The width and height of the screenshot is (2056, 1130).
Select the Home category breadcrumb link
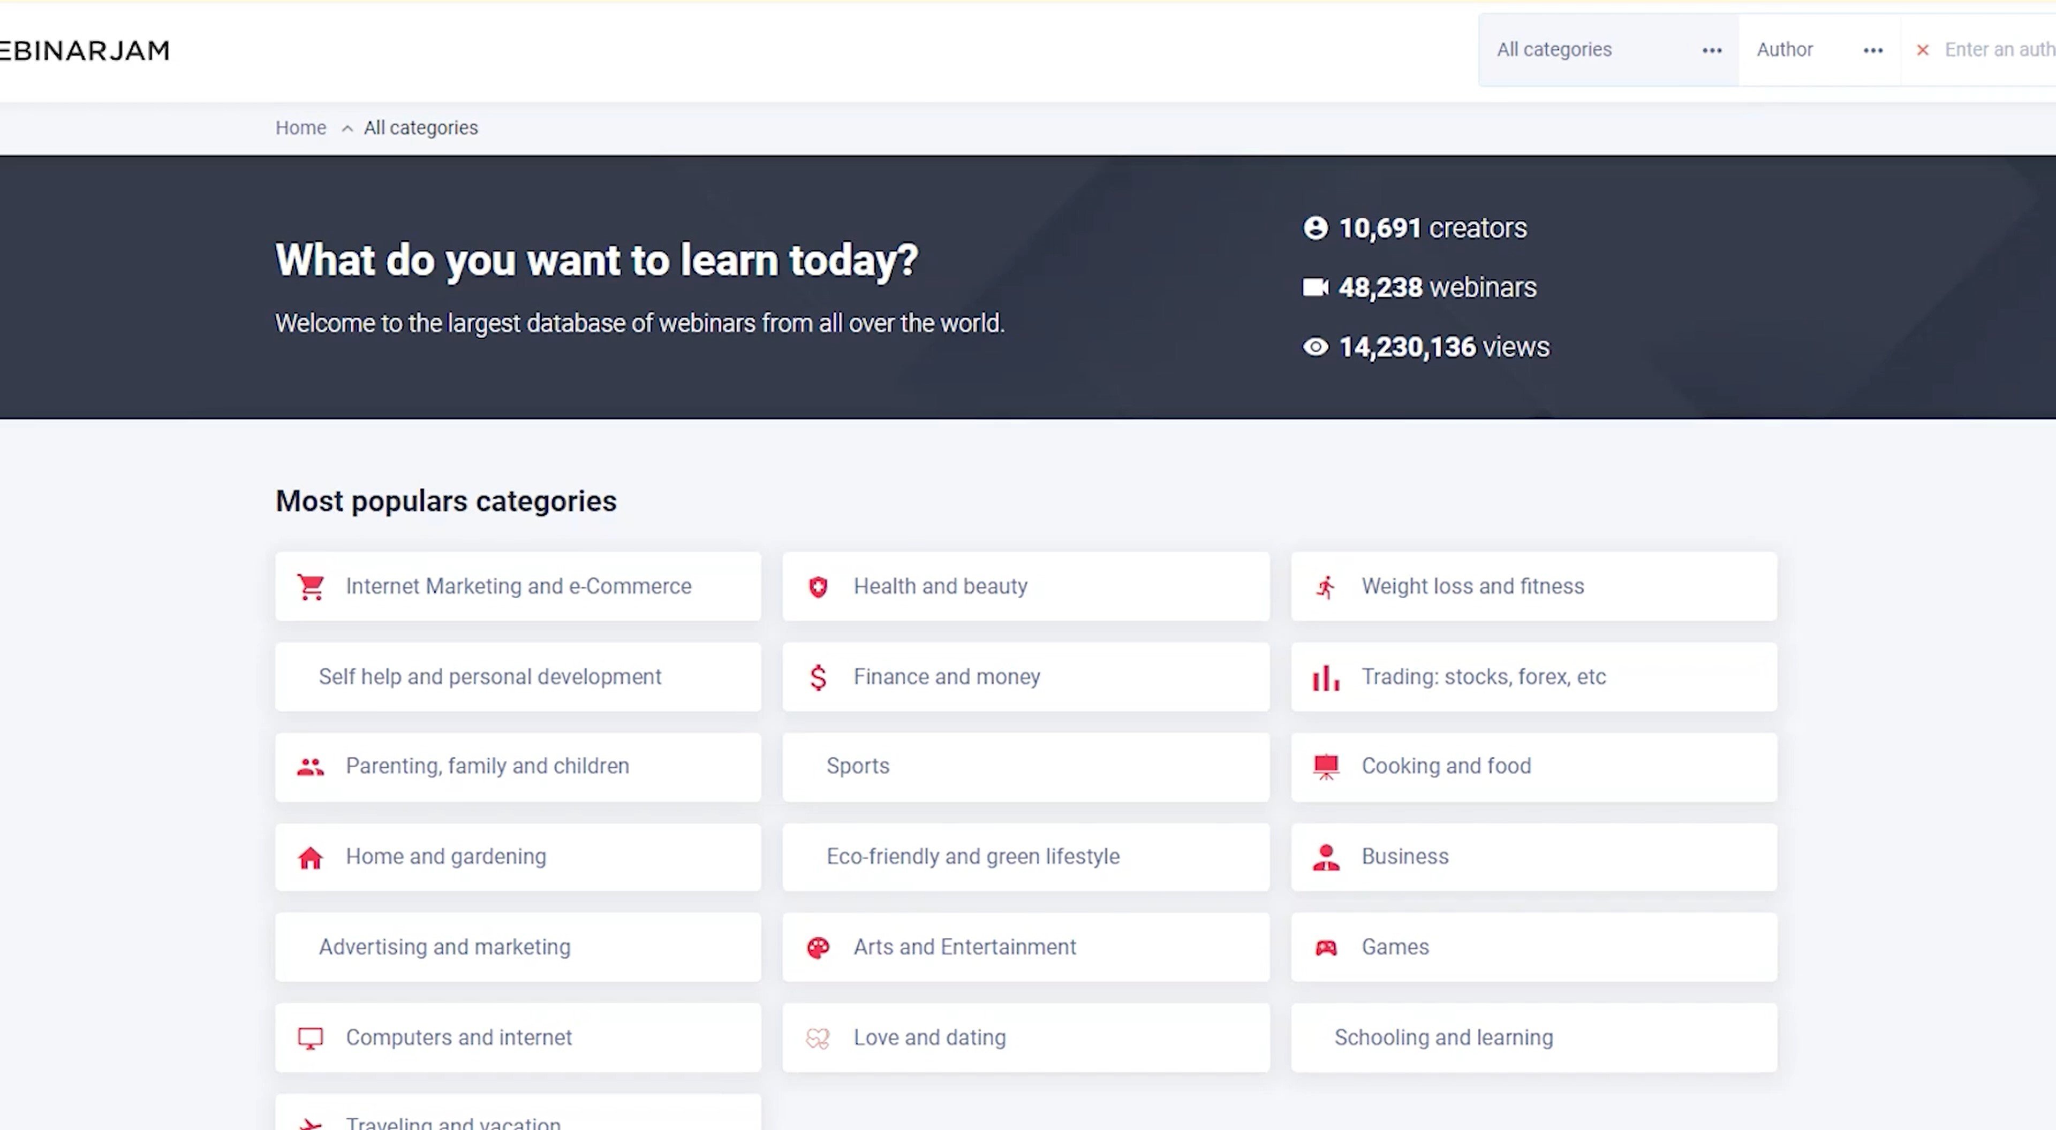(301, 127)
